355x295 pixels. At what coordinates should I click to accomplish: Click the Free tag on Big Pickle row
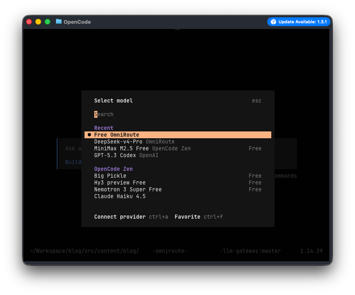coord(255,176)
